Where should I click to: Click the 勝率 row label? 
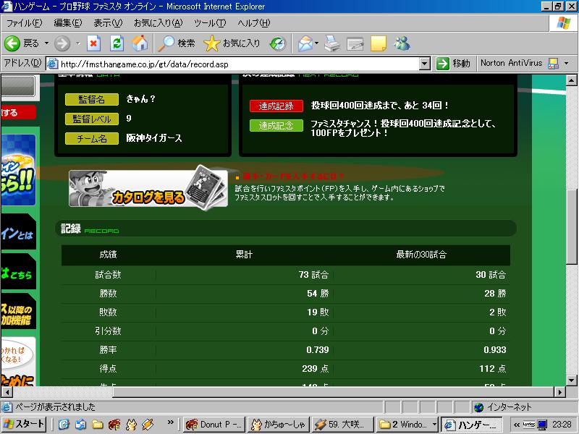[108, 349]
